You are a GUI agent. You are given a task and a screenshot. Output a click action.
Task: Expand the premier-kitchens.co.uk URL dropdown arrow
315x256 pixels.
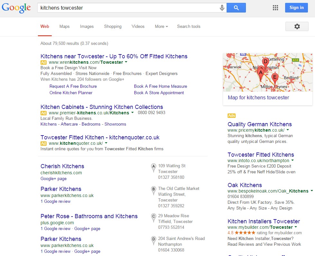132,112
